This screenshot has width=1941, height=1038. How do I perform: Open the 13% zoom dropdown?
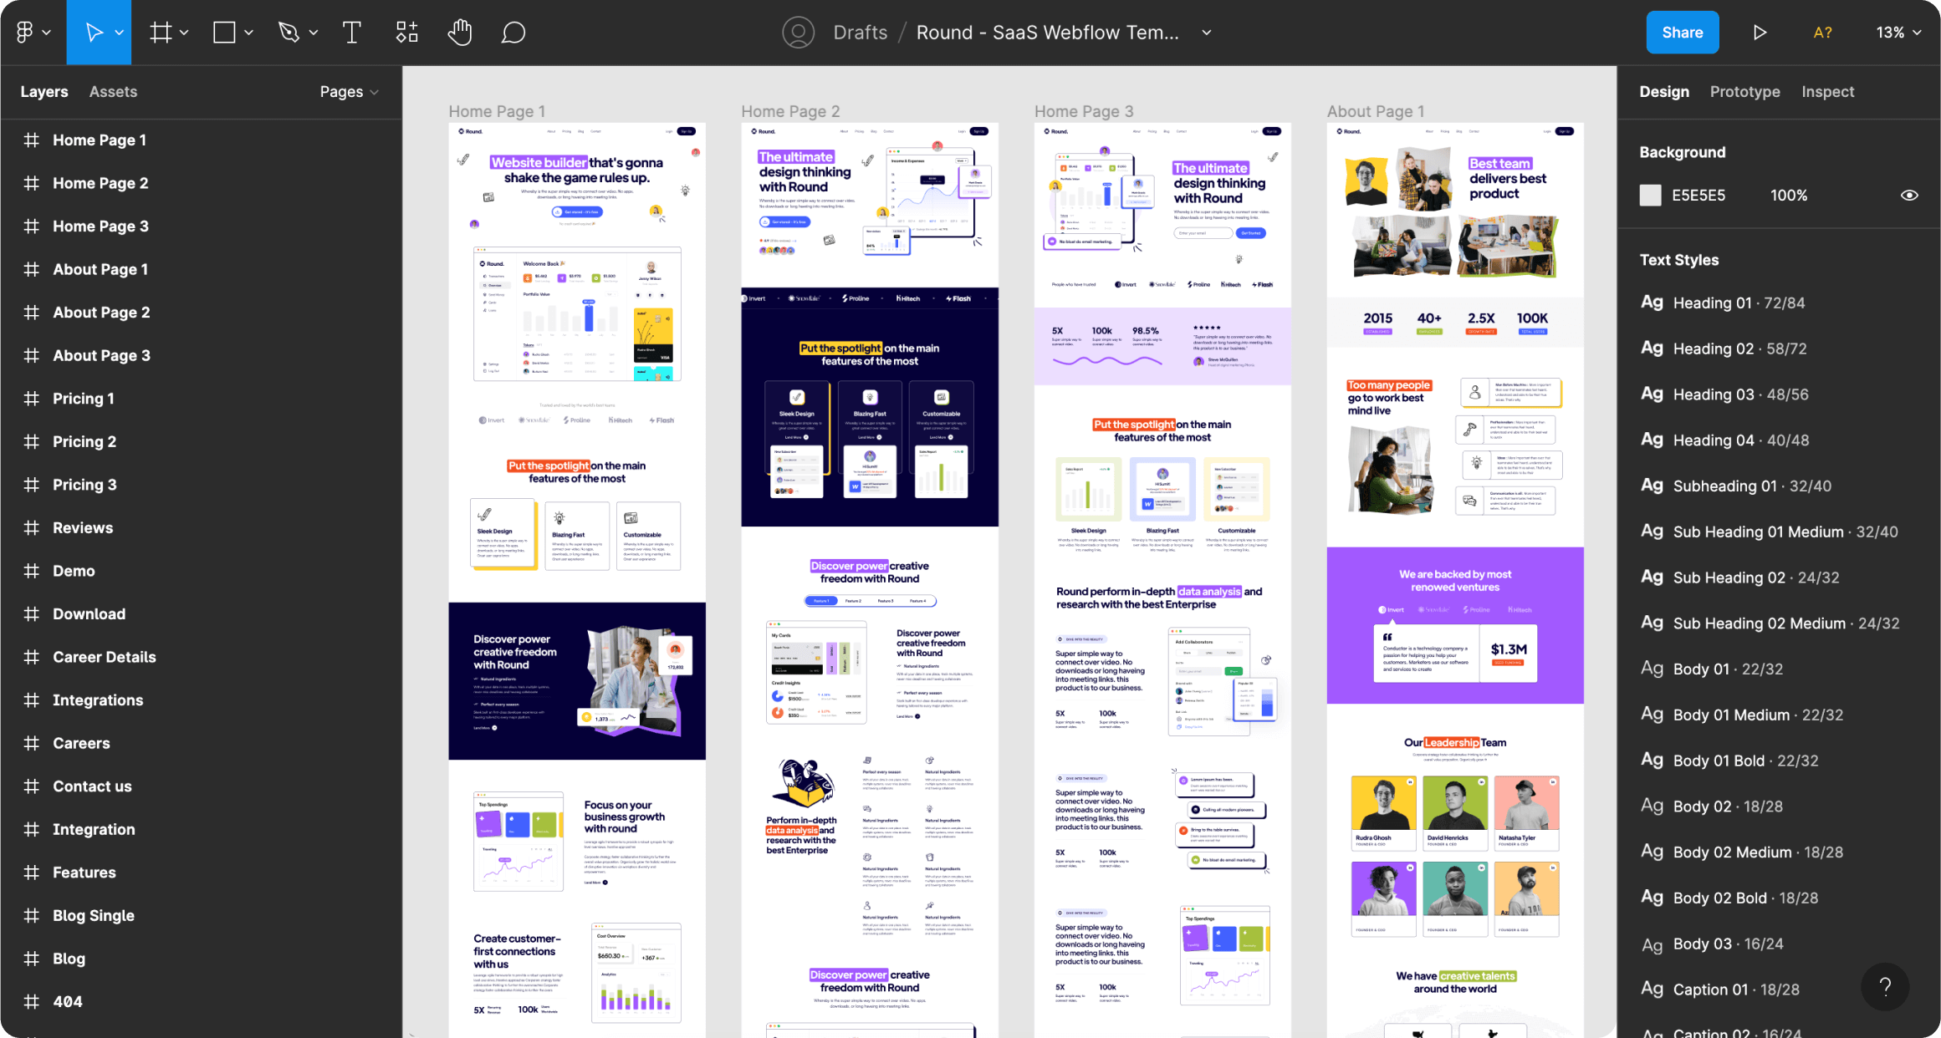[1898, 33]
